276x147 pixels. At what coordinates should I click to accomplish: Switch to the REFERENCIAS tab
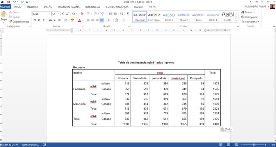(93, 7)
